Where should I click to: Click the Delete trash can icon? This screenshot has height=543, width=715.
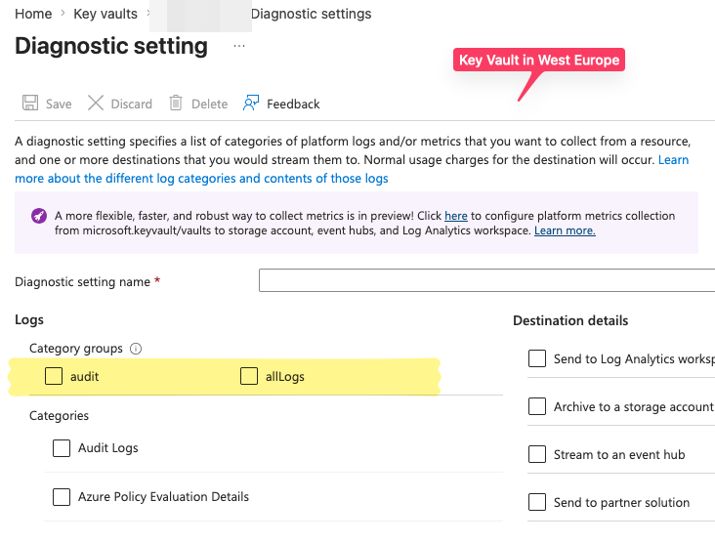(176, 104)
